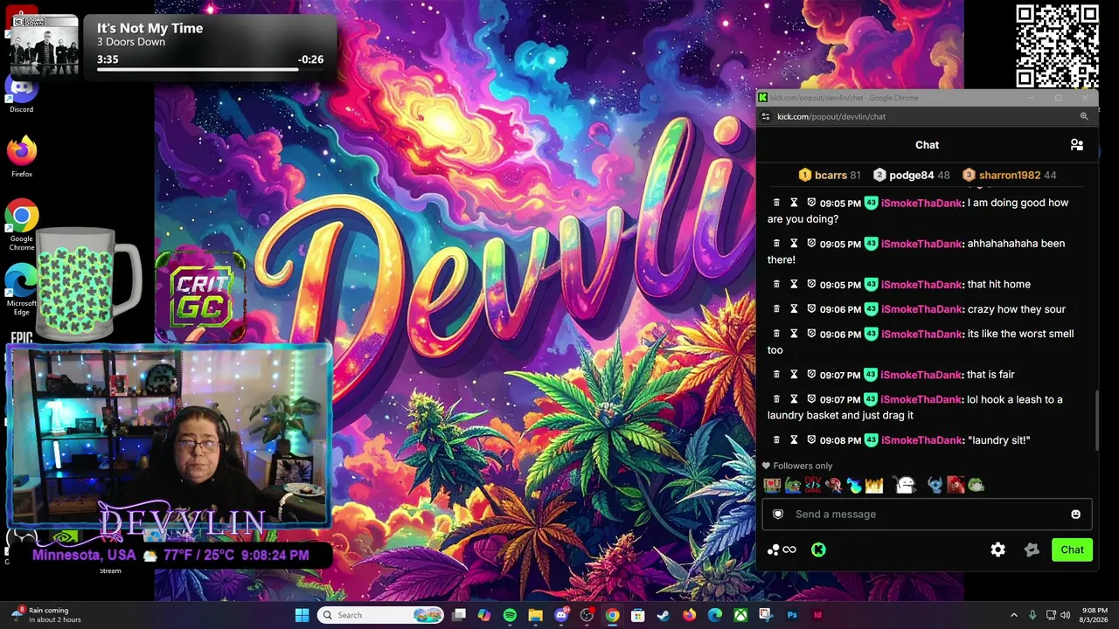Click album art thumbnail for 3 Doors Down
The image size is (1119, 629).
tap(44, 45)
